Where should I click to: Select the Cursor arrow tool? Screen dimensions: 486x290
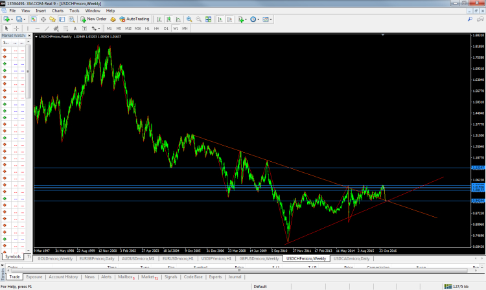coord(6,28)
